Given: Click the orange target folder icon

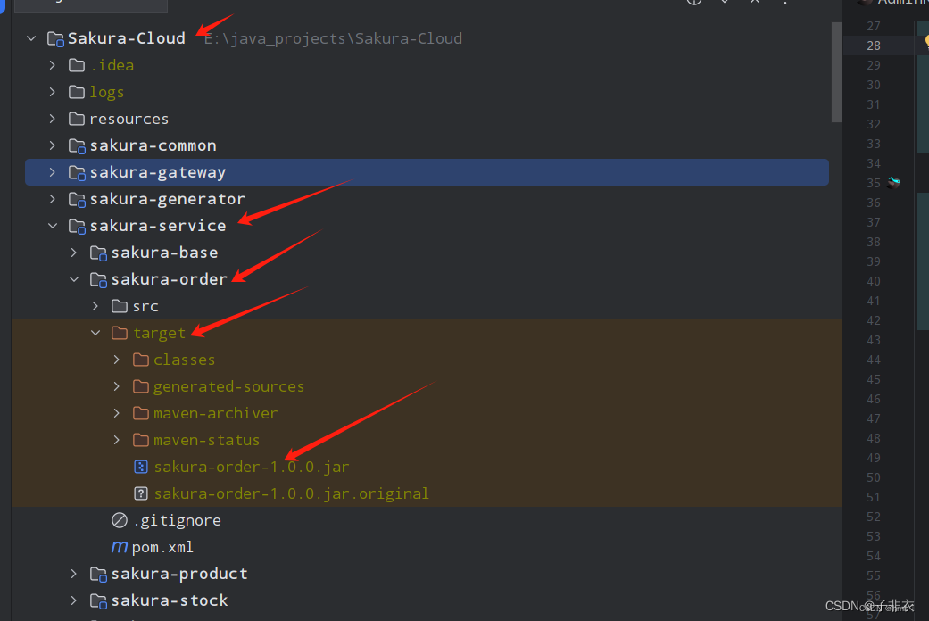Looking at the screenshot, I should click(119, 333).
